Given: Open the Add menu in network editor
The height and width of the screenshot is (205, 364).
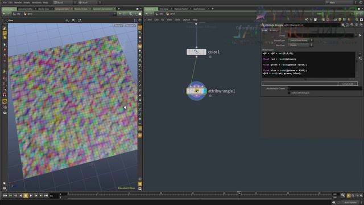Looking at the screenshot, I should click(x=150, y=20).
